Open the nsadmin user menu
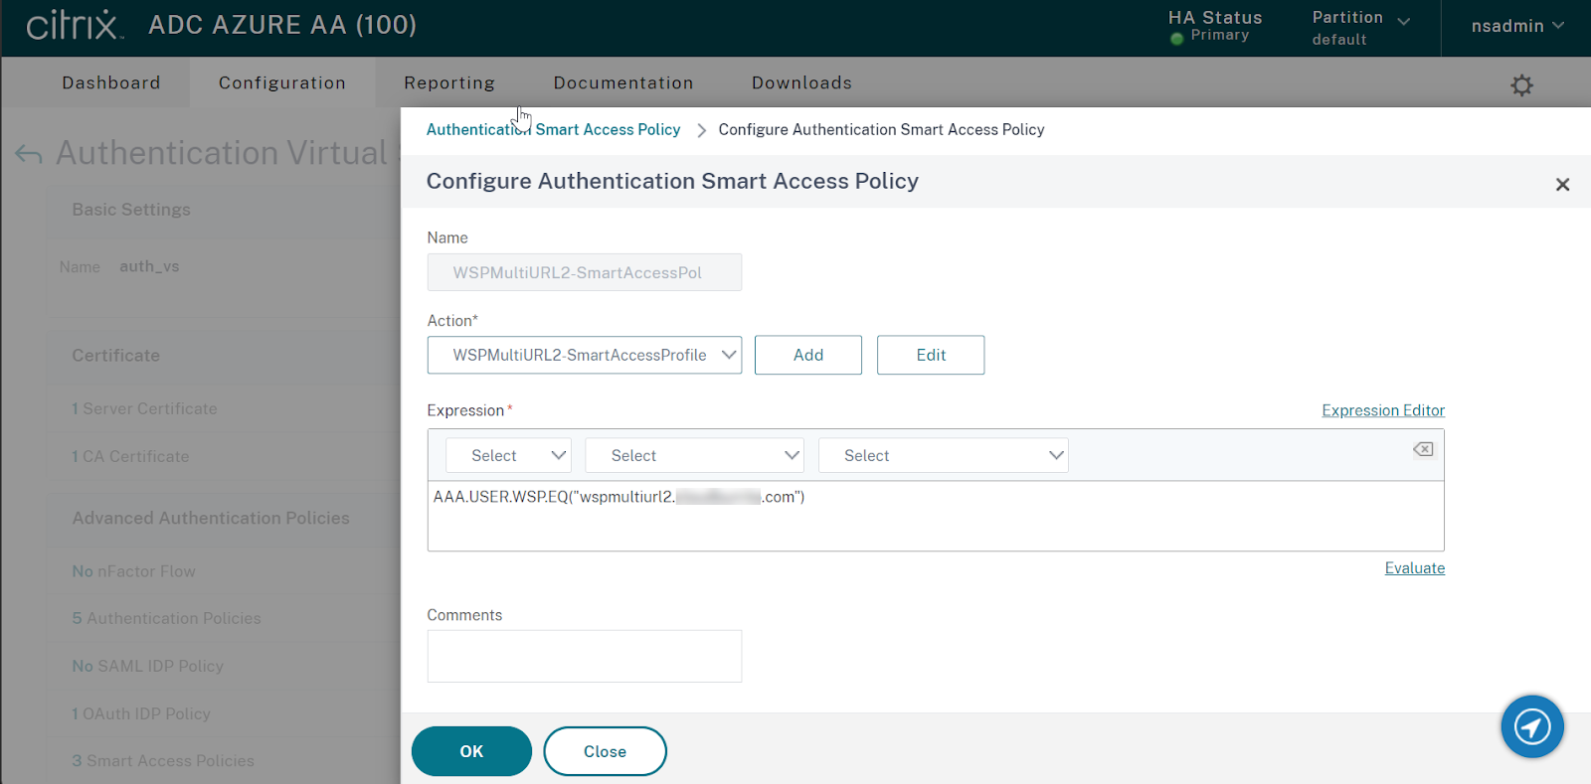Image resolution: width=1591 pixels, height=784 pixels. [x=1516, y=26]
